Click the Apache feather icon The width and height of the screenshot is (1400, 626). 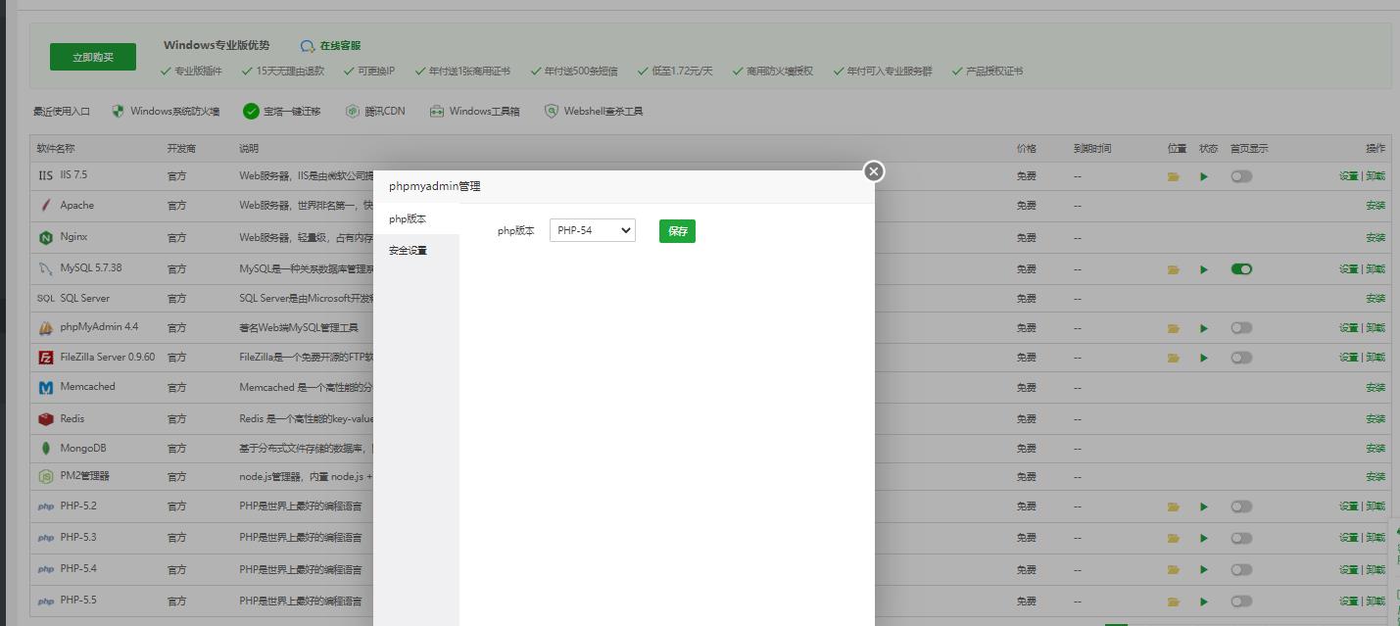pyautogui.click(x=45, y=206)
